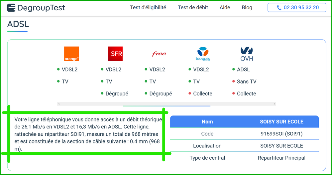
Task: Open the Test d'éligibilité menu
Action: pos(148,7)
